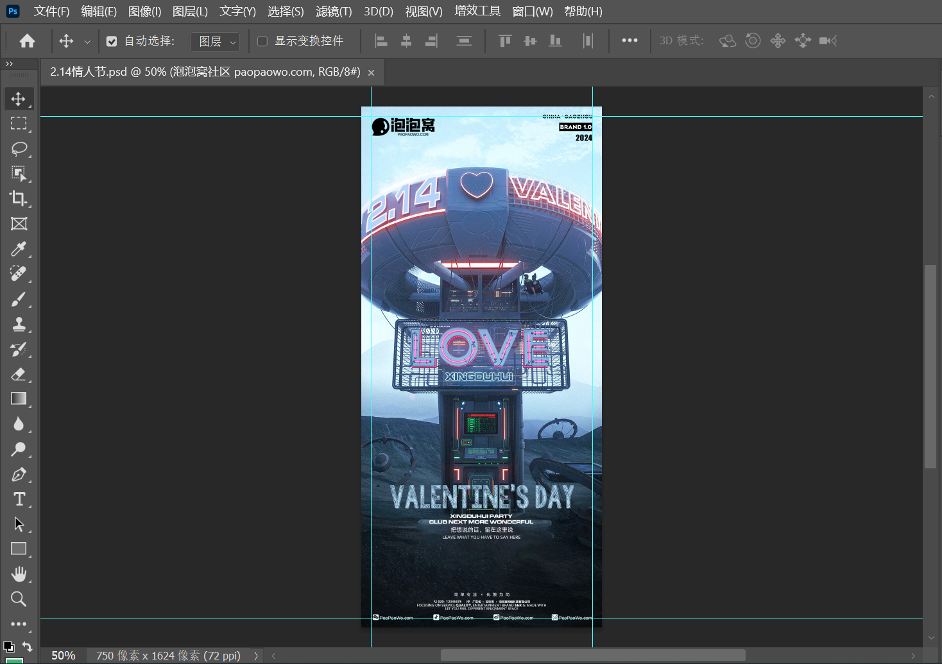The image size is (942, 664).
Task: Open the 窗口(W) menu
Action: coord(533,12)
